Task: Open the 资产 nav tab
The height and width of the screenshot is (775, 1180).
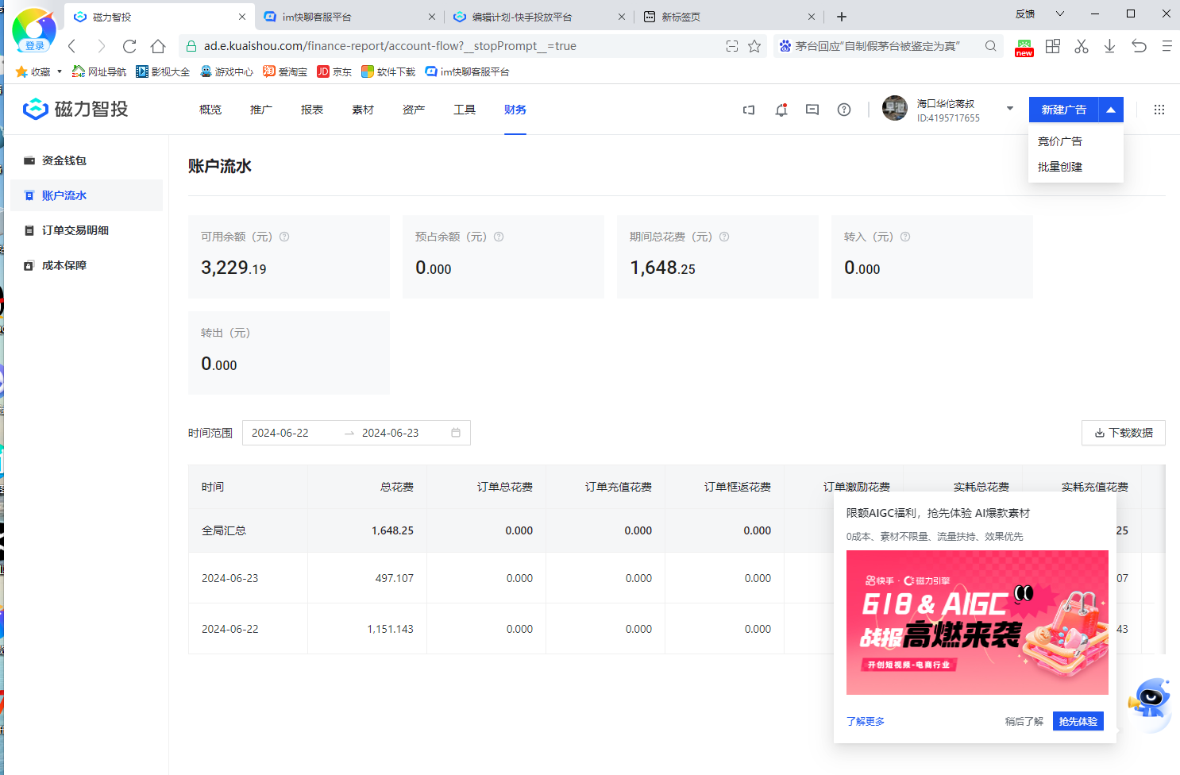Action: [x=414, y=110]
